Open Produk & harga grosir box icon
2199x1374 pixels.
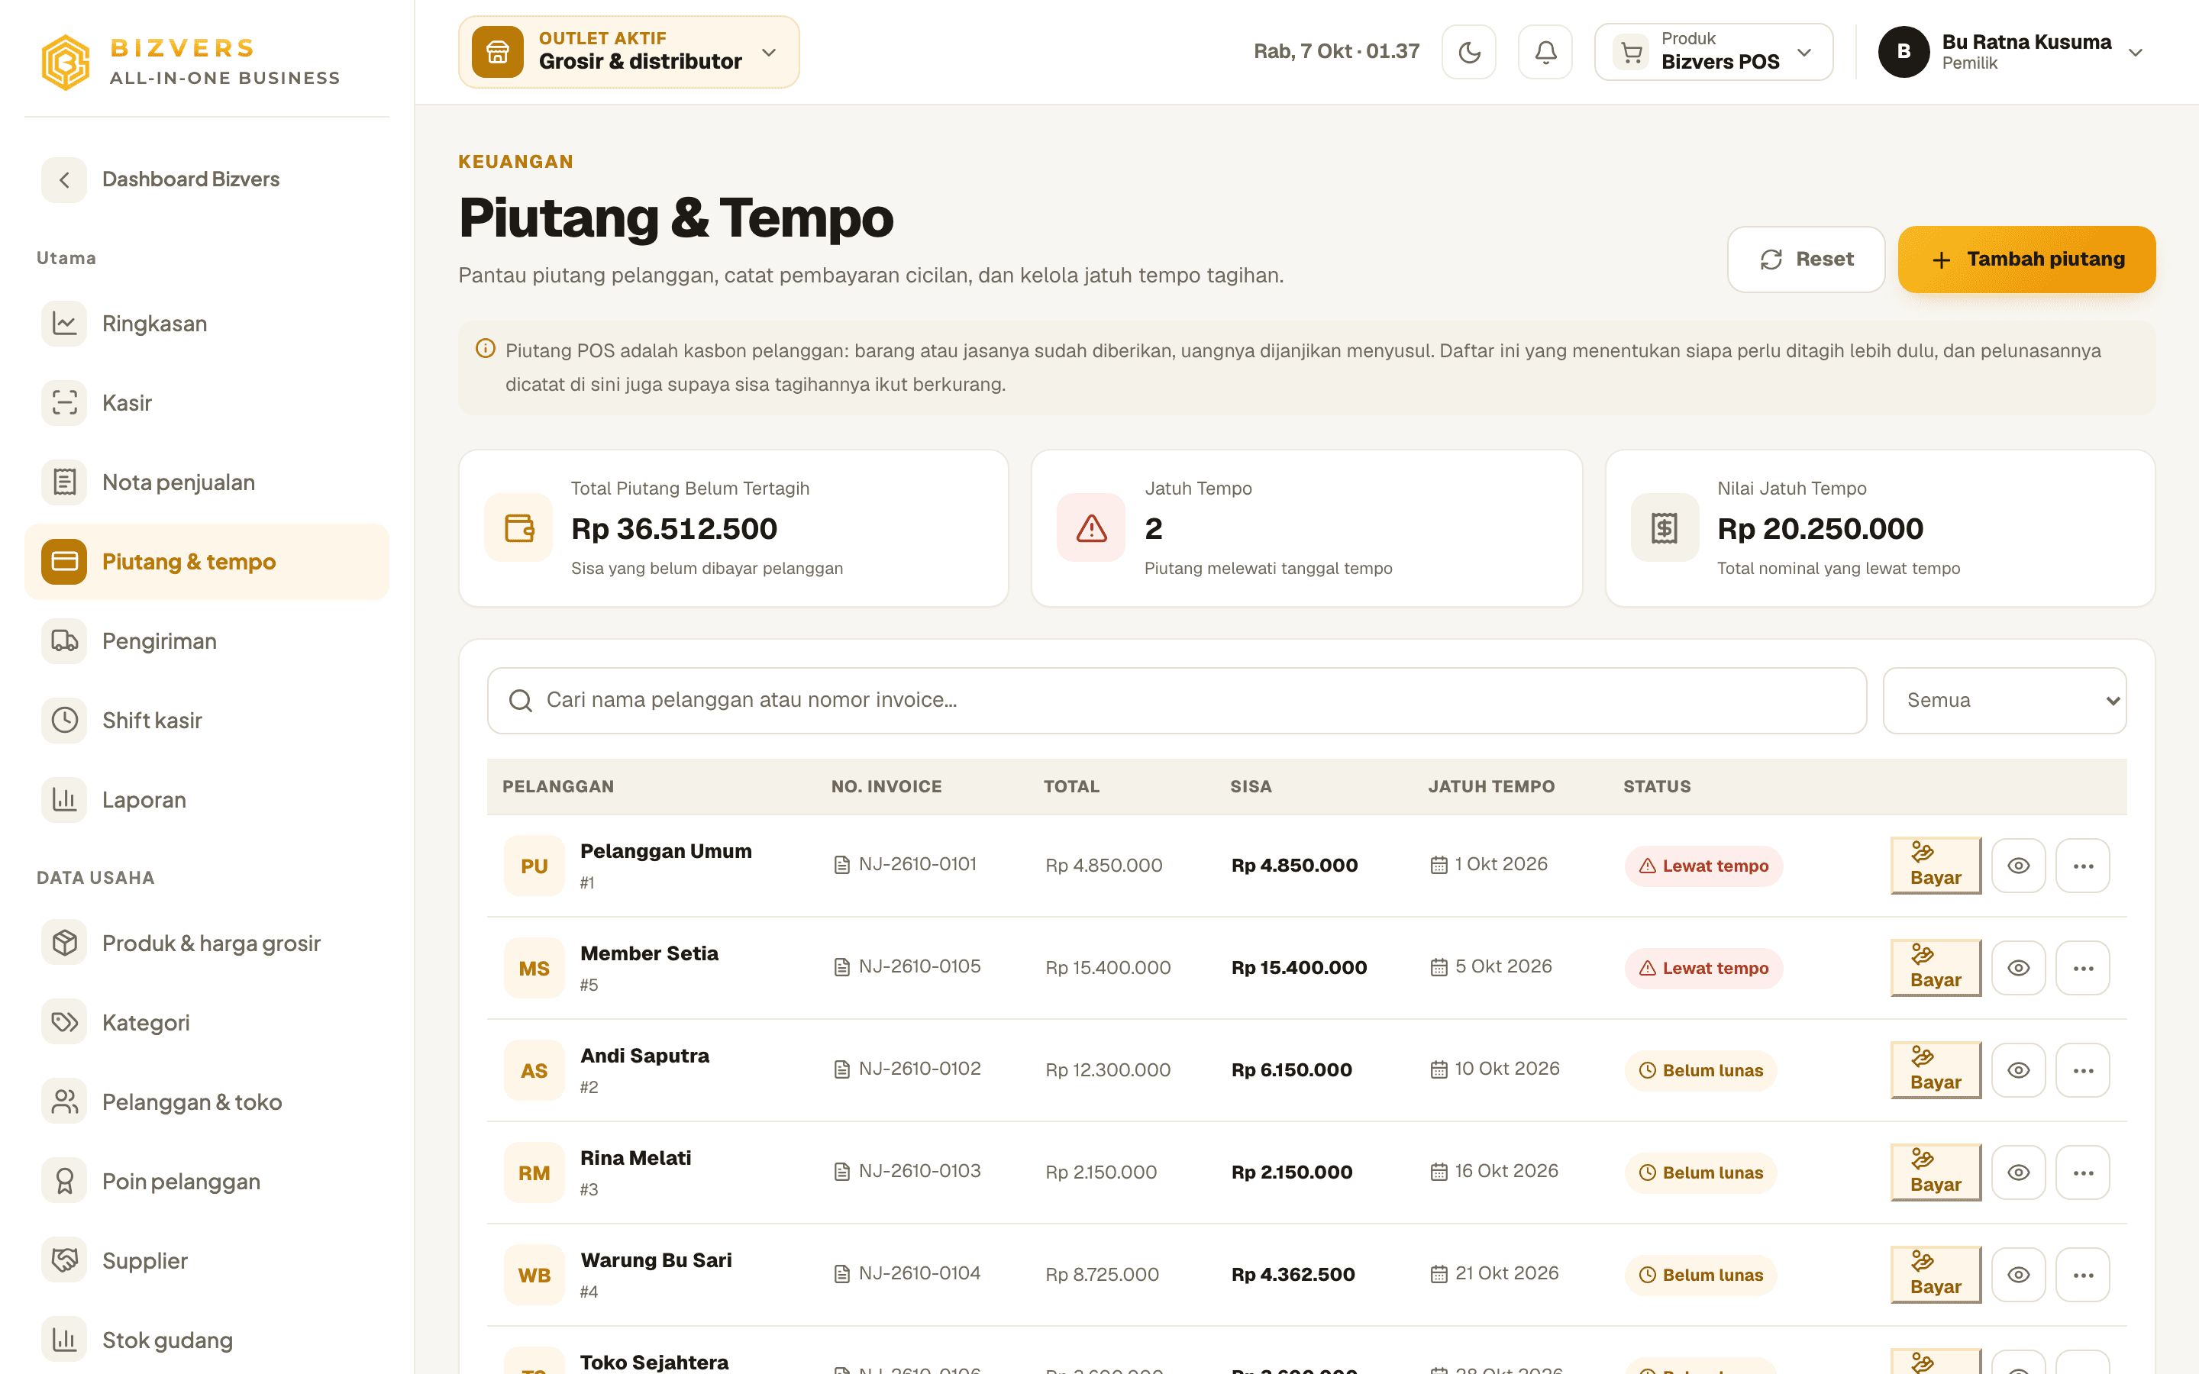(x=63, y=943)
